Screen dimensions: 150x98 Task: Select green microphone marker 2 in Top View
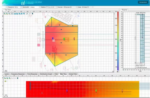64,39
